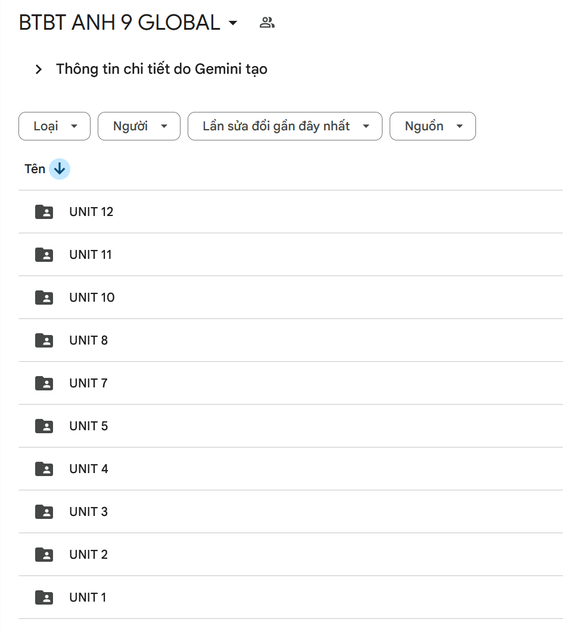Select the UNIT 4 folder name
563x629 pixels.
click(89, 469)
